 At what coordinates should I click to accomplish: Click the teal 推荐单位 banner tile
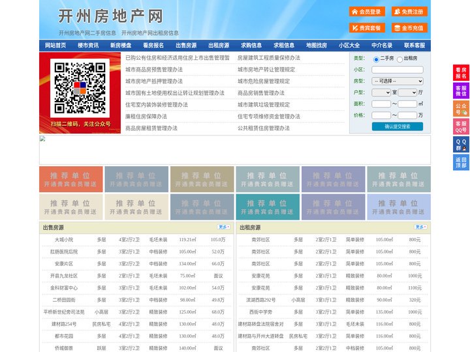268,207
